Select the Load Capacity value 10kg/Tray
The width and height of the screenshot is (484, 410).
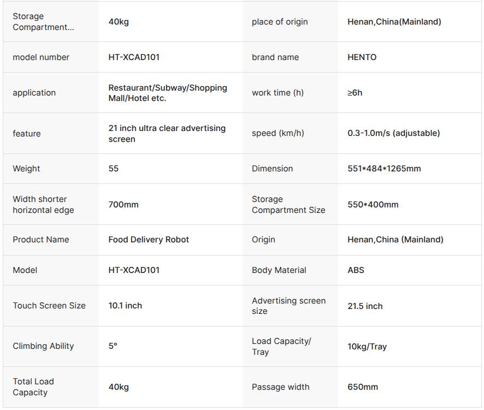click(367, 347)
